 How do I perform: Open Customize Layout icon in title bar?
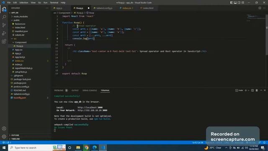[243, 3]
